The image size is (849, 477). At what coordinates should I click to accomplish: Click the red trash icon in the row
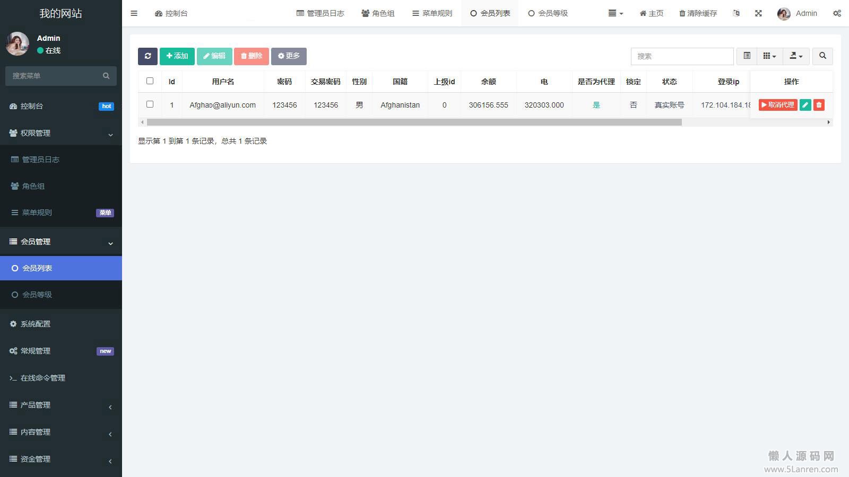(x=819, y=105)
